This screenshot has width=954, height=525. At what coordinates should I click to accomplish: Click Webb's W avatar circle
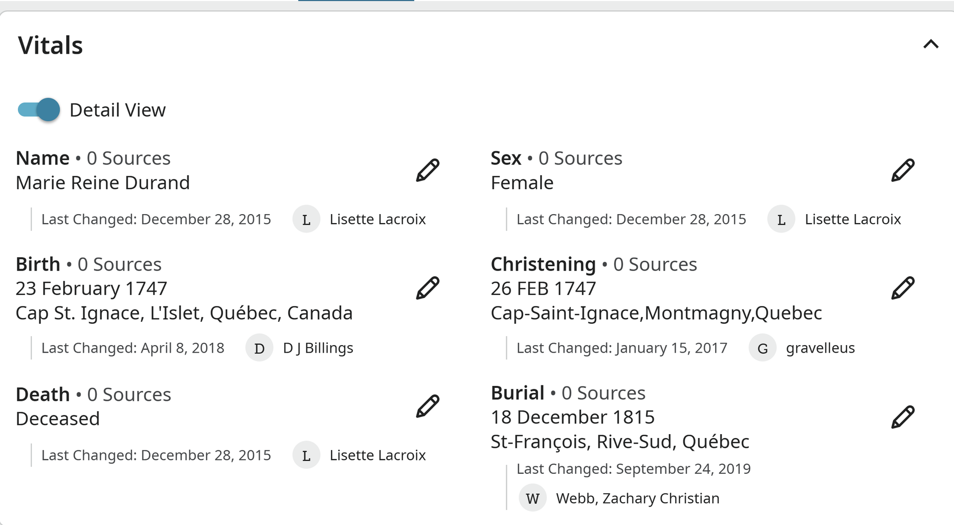coord(533,498)
